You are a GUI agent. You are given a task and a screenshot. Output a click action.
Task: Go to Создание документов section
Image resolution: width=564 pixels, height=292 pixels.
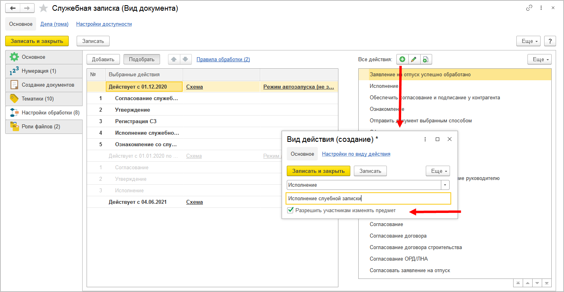point(44,85)
